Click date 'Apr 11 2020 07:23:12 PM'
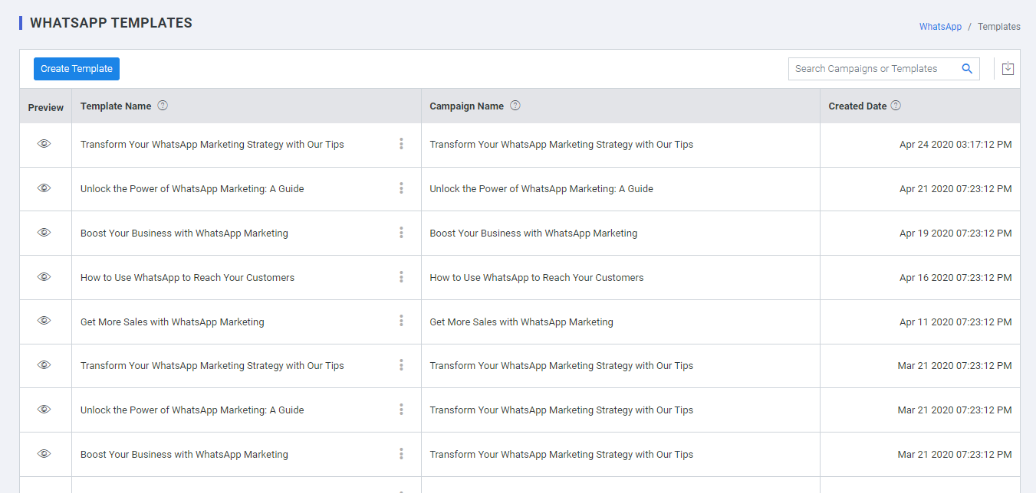 pyautogui.click(x=955, y=322)
